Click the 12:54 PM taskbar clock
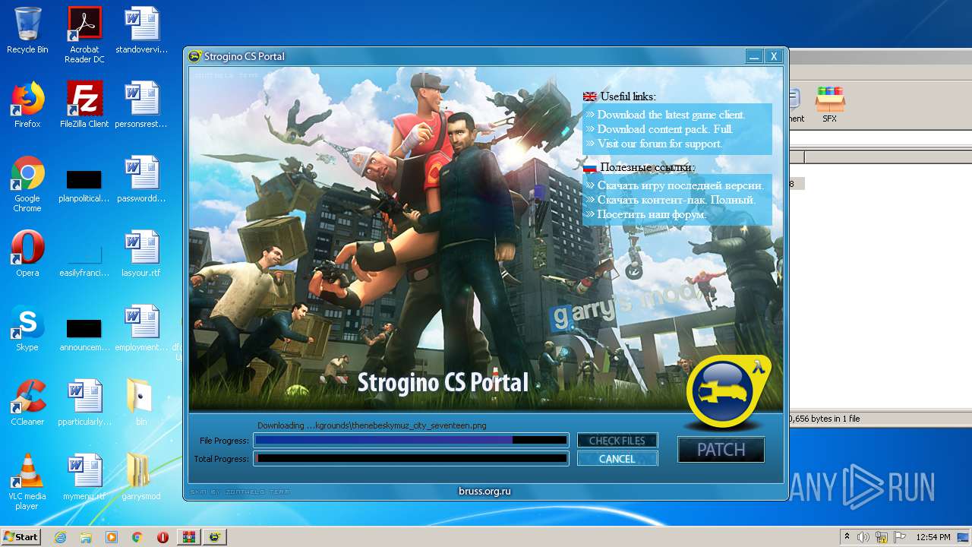This screenshot has width=972, height=547. tap(933, 537)
